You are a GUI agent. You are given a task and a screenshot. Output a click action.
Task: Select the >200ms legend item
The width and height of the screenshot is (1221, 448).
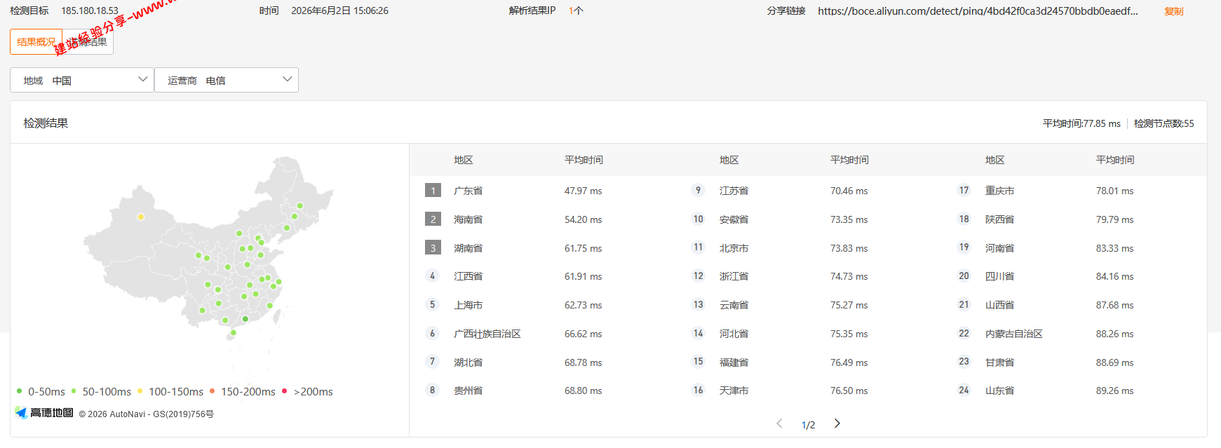307,391
